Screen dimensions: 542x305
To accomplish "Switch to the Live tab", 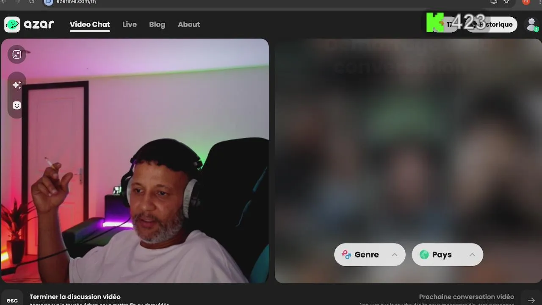I will 130,25.
